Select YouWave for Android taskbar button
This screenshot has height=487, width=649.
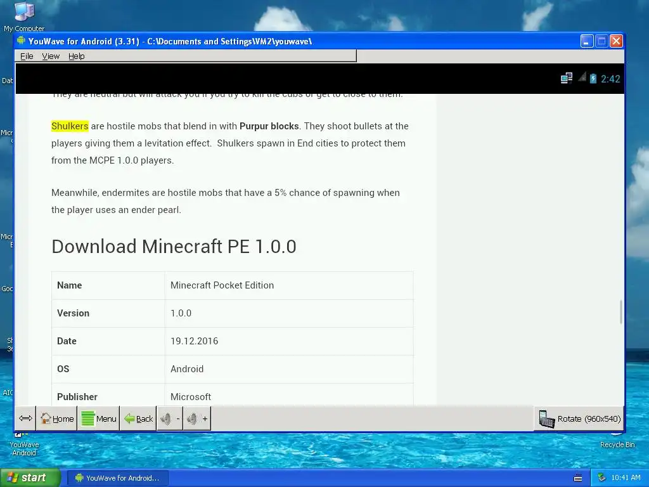(118, 478)
